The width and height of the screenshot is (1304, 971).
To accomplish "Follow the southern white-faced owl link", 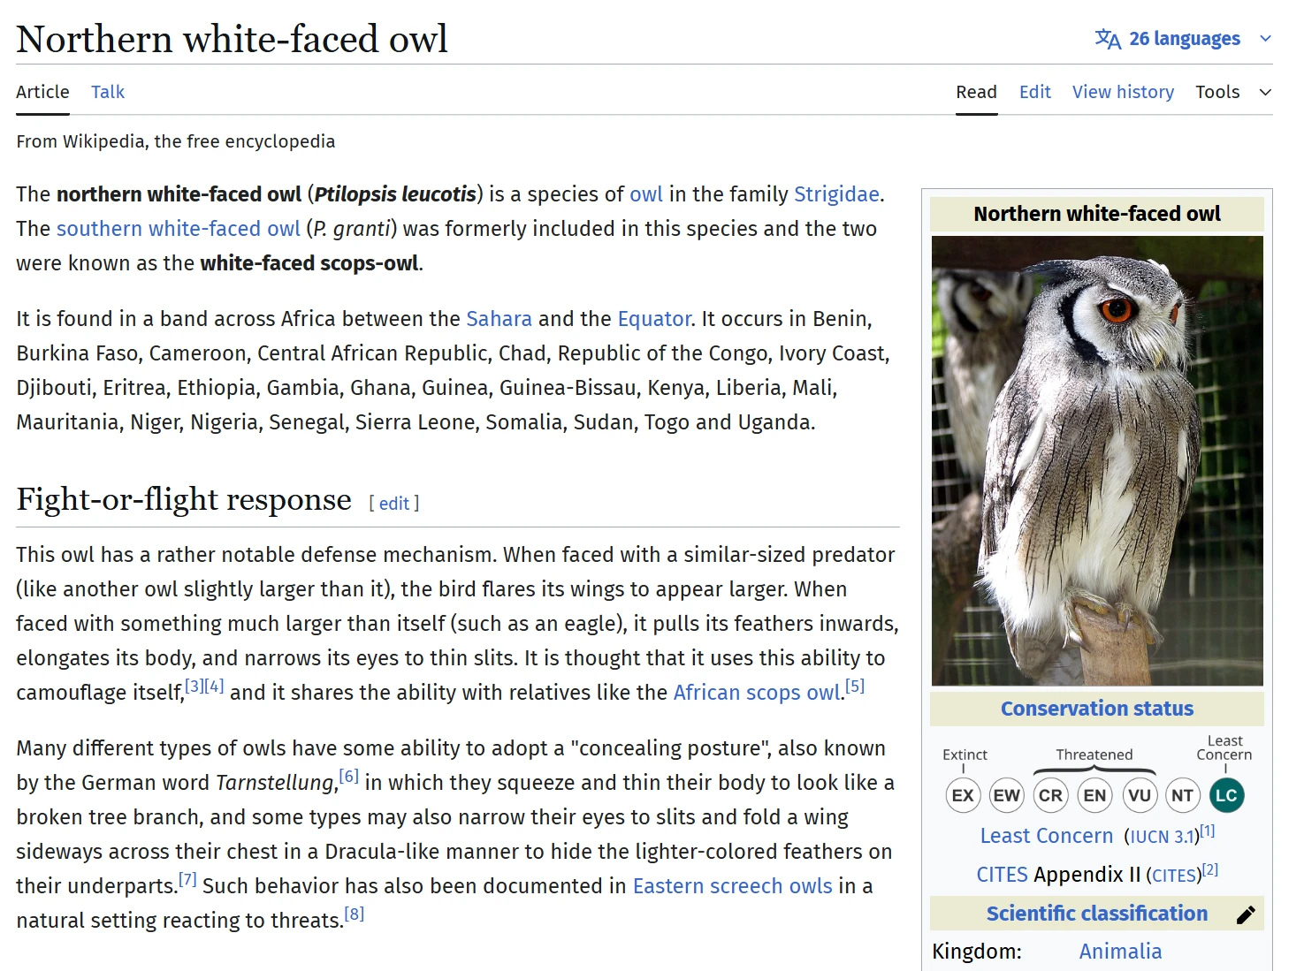I will pos(179,229).
